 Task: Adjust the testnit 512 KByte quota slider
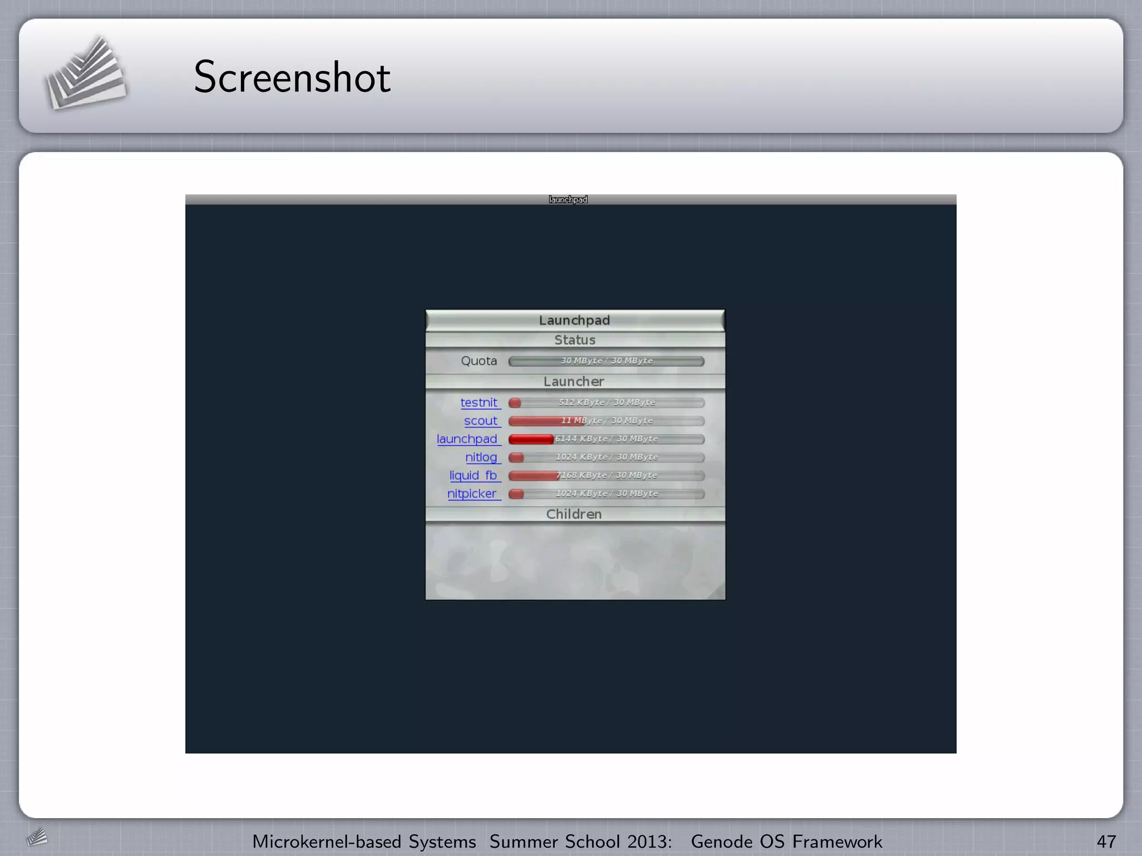point(606,402)
